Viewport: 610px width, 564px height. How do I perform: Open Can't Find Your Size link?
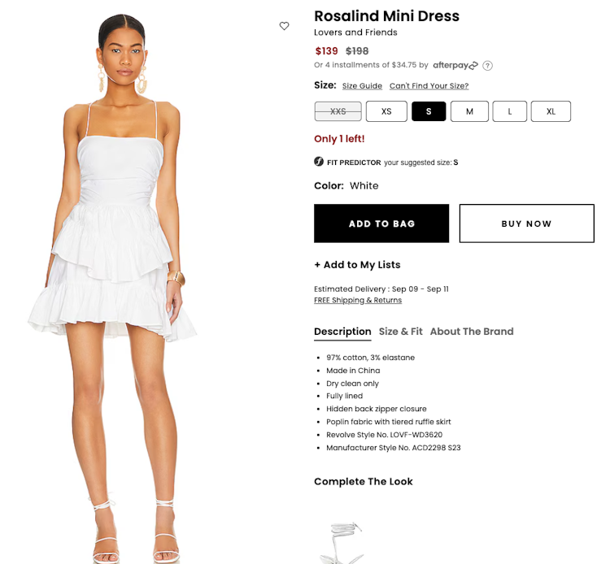(429, 86)
